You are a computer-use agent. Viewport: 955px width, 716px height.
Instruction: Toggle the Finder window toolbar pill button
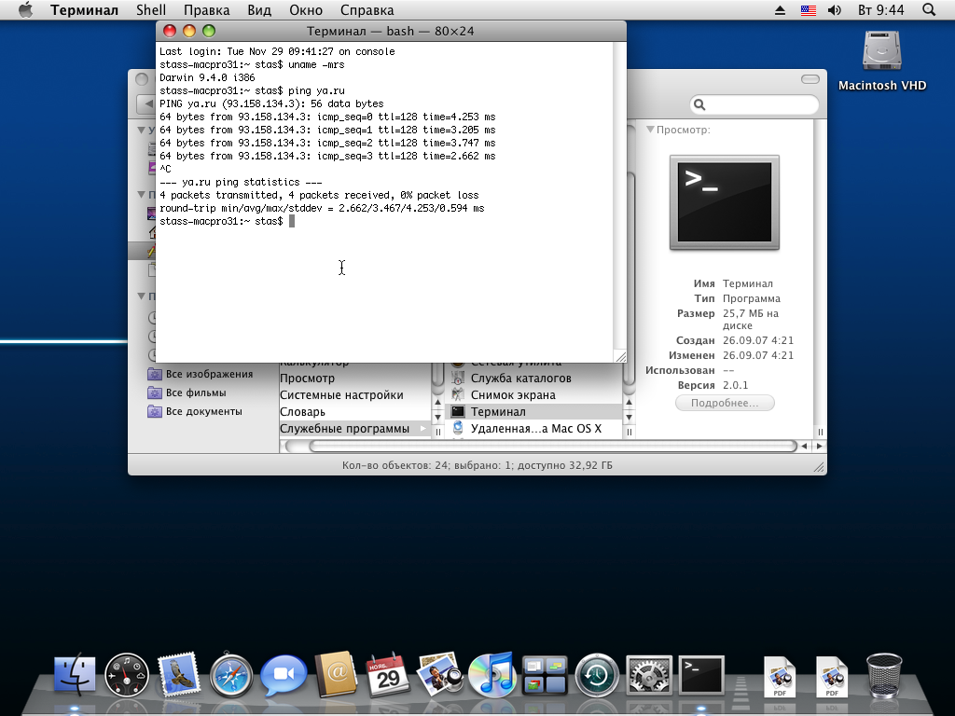811,79
